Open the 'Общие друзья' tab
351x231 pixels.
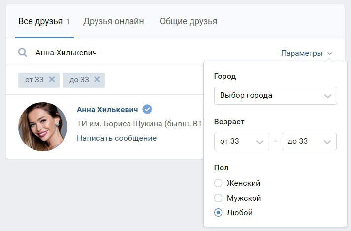pyautogui.click(x=189, y=21)
